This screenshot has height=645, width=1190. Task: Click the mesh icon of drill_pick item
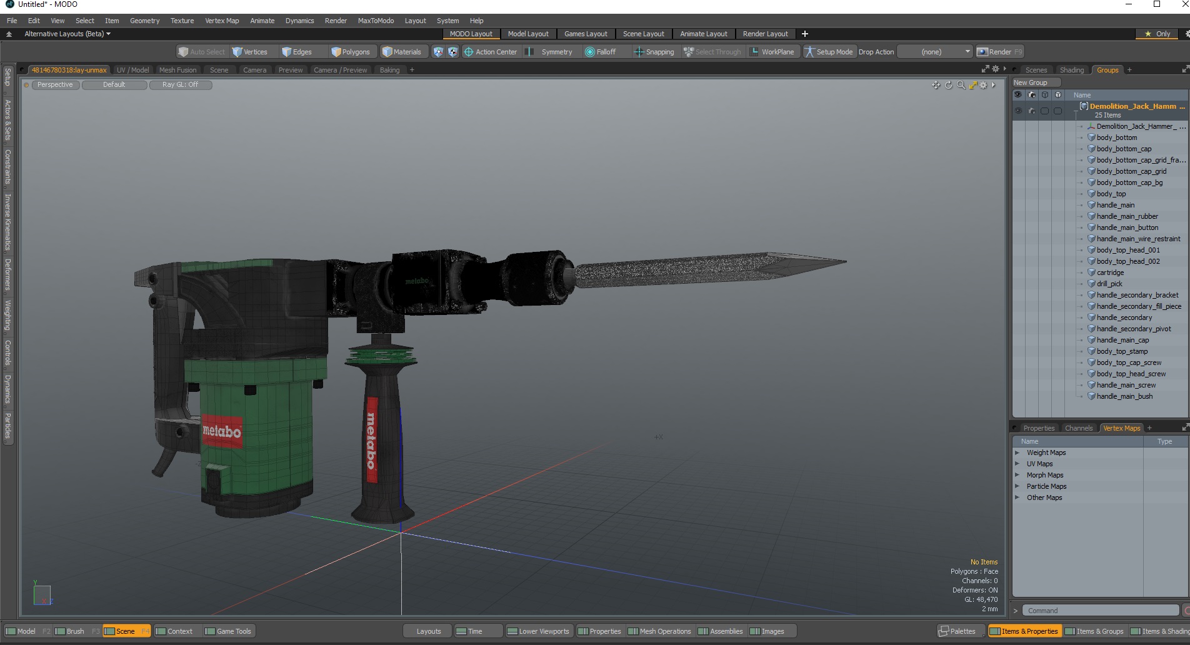(x=1091, y=284)
